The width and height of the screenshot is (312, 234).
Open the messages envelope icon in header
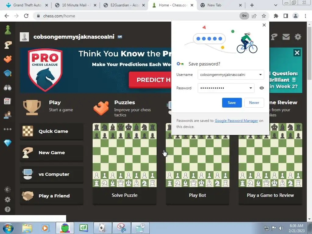coord(286,37)
